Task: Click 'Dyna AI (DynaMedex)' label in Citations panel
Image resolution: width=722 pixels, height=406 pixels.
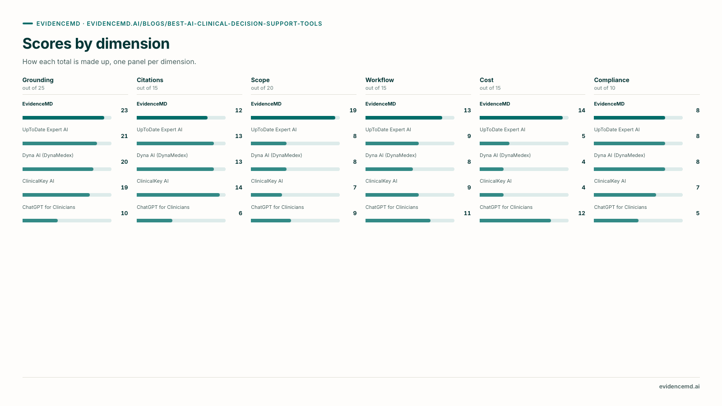Action: pyautogui.click(x=162, y=155)
